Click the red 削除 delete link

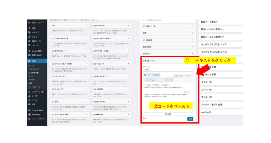[145, 118]
